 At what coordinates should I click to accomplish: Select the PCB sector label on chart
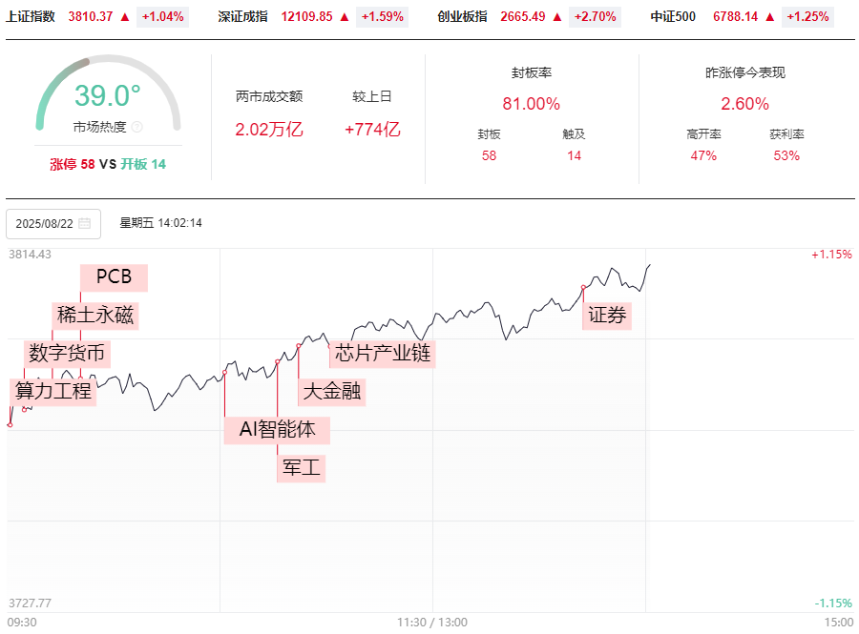tap(114, 277)
